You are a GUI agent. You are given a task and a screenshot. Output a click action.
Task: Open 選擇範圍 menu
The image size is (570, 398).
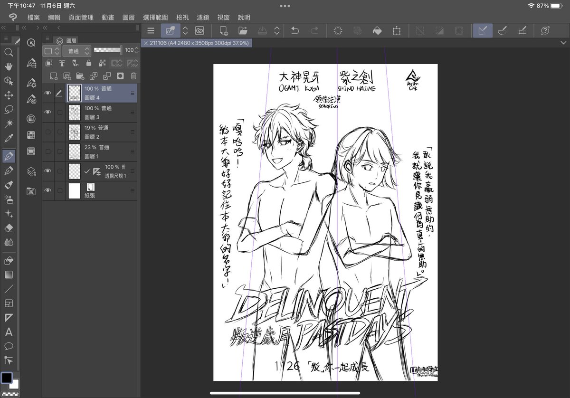tap(156, 17)
